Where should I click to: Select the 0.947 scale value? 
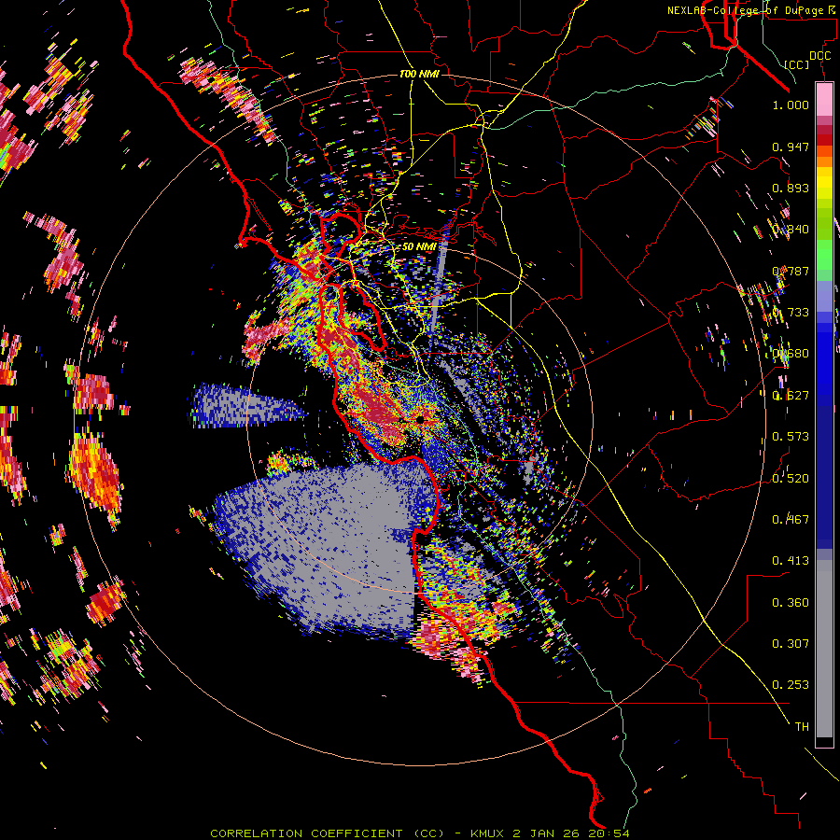[791, 147]
